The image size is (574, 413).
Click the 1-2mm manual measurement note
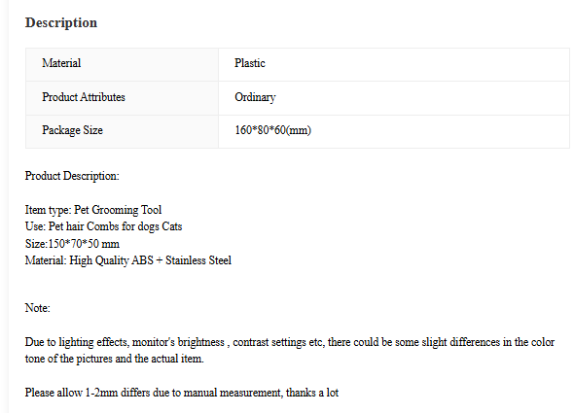click(x=182, y=393)
